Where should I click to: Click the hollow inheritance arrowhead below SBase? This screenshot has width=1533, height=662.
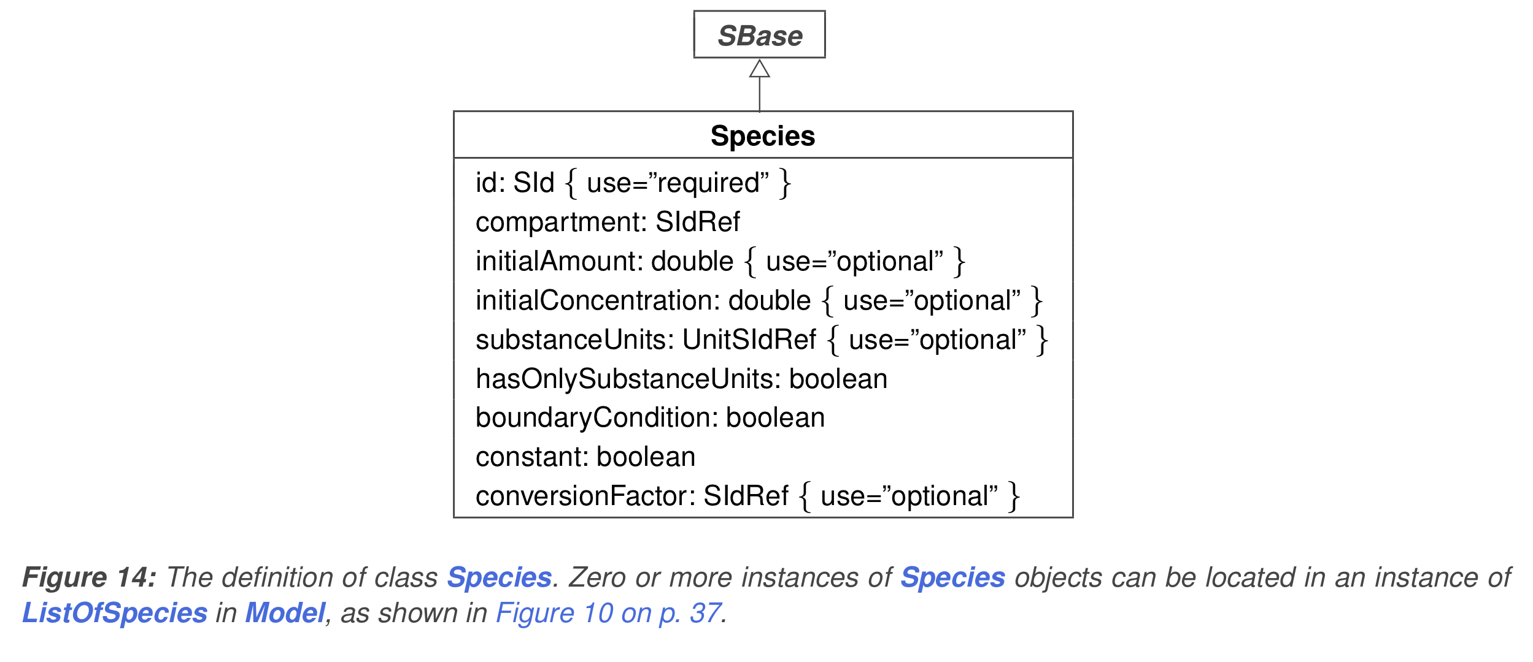(759, 69)
